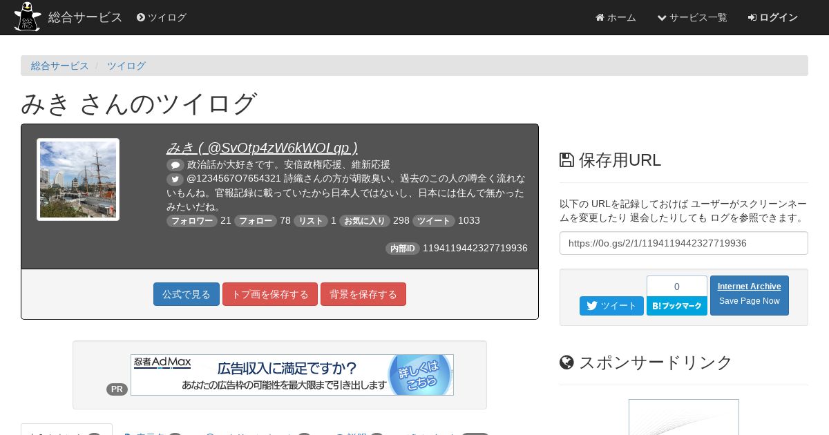Click the Twitter bird badge in profile
This screenshot has width=829, height=435.
(175, 179)
